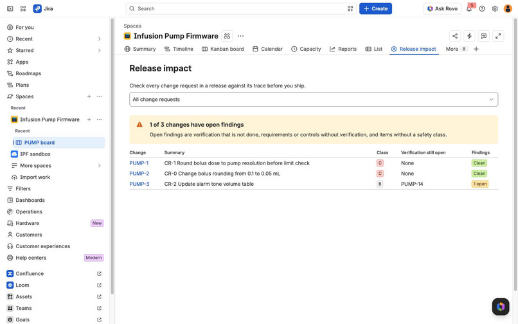Expand the Recent submenu chevron
The image size is (518, 324).
(99, 39)
